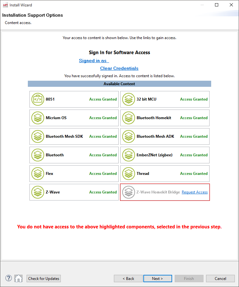
Task: Open the Signed in as link
Action: pos(94,61)
